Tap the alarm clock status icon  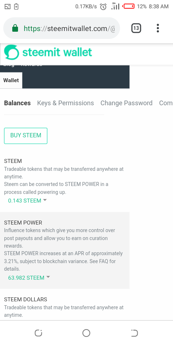click(103, 6)
